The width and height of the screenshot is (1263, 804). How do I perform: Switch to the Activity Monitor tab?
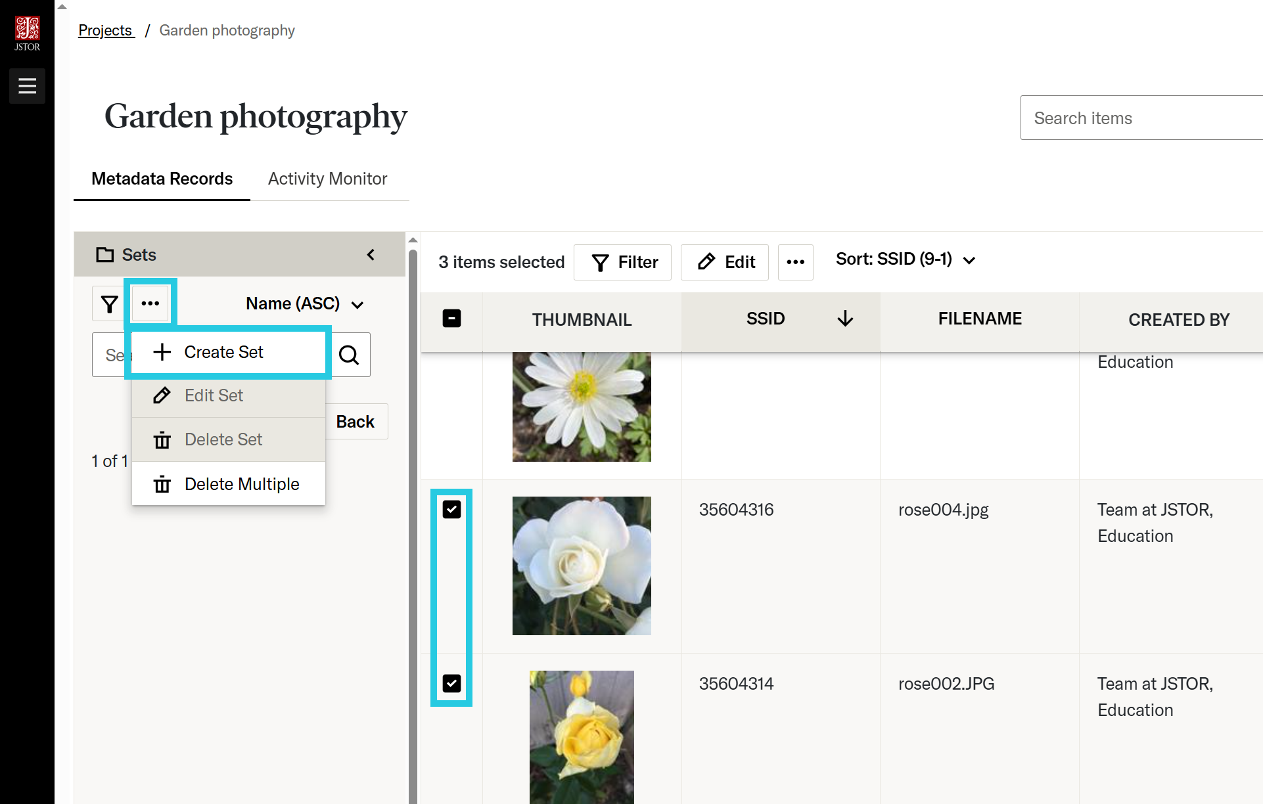pyautogui.click(x=327, y=179)
